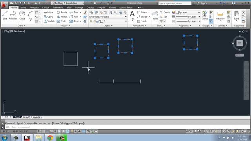Screen dimensions: 251x141
Task: Insert a Table annotation
Action: (x=142, y=21)
